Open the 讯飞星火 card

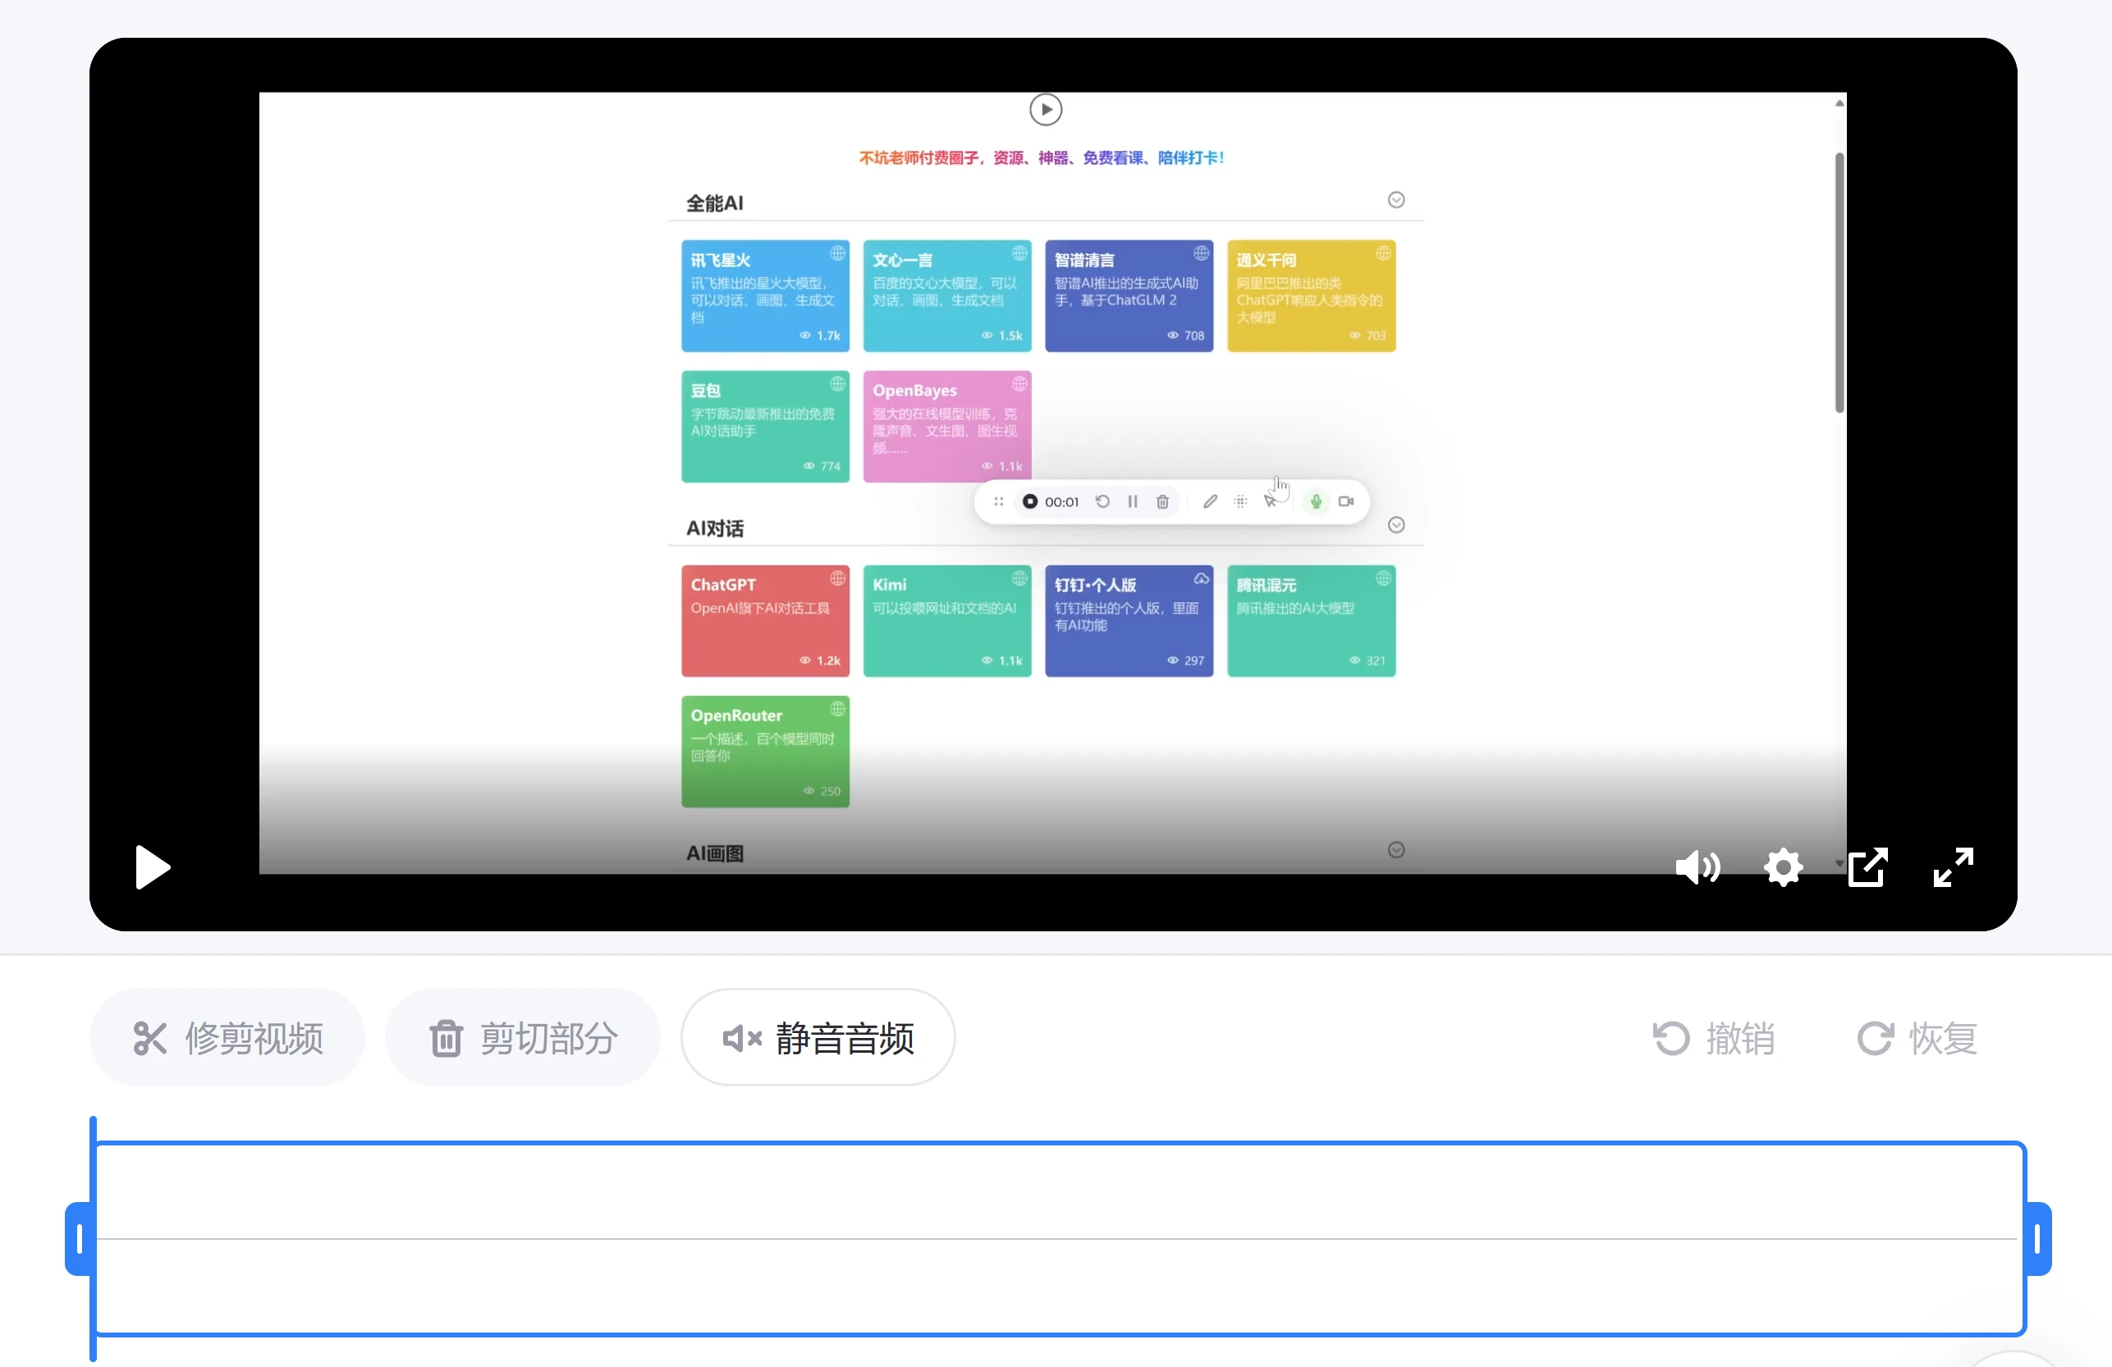(x=765, y=296)
